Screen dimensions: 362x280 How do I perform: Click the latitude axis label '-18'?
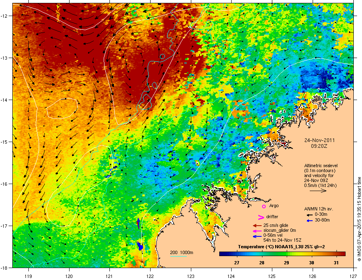pyautogui.click(x=4, y=268)
